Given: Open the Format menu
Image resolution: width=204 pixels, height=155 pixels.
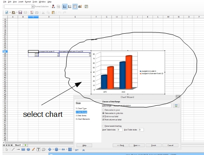Looking at the screenshot, I should (x=28, y=2).
